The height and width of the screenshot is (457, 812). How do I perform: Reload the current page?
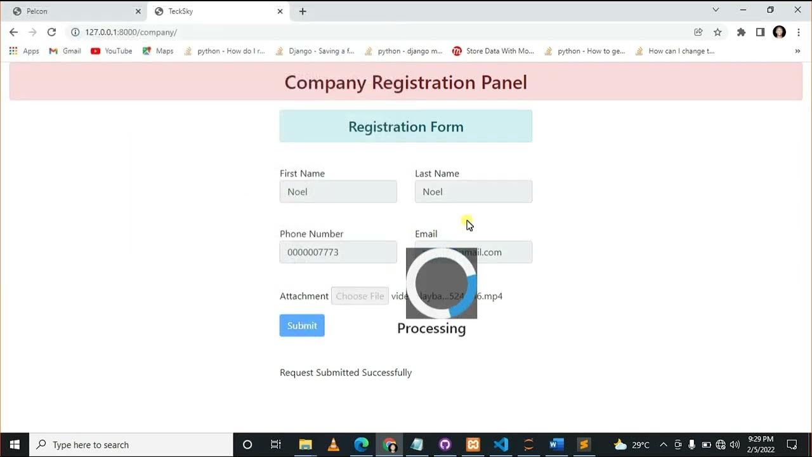(x=51, y=32)
